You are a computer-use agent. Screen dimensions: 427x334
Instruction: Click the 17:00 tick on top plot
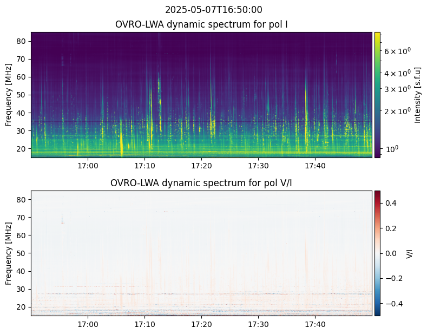[88, 166]
